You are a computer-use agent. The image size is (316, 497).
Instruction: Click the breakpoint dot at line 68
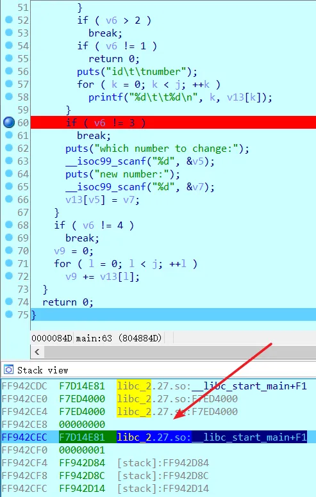[x=9, y=225]
